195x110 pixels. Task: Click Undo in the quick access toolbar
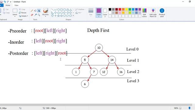(5, 2)
